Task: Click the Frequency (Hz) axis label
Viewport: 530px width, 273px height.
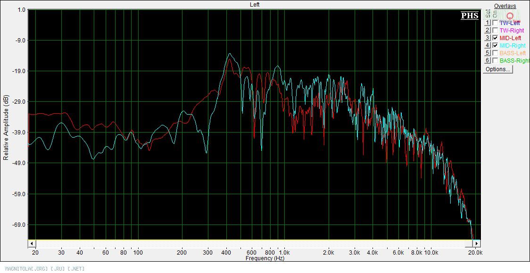Action: [265, 258]
